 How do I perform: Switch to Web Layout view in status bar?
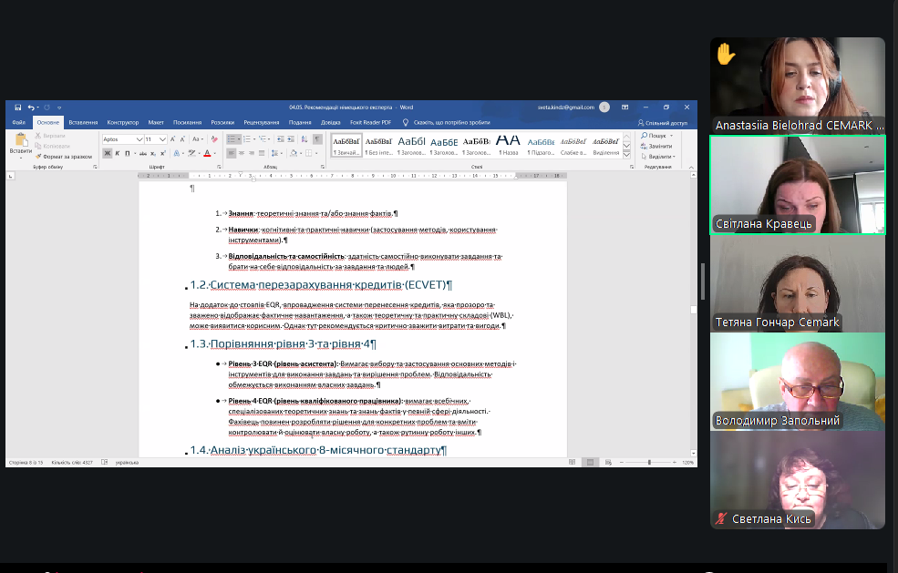(x=608, y=462)
